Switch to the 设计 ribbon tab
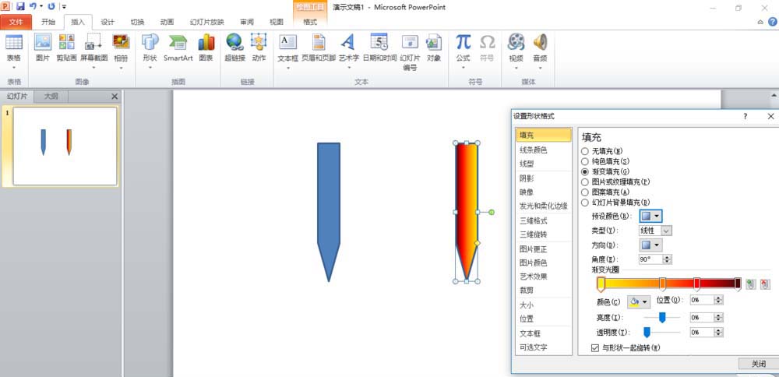The height and width of the screenshot is (377, 779). coord(108,22)
